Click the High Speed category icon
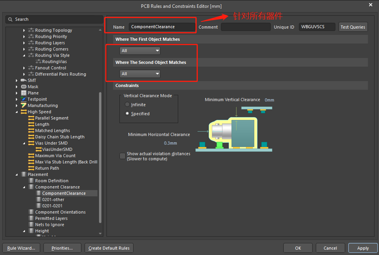 [24, 112]
